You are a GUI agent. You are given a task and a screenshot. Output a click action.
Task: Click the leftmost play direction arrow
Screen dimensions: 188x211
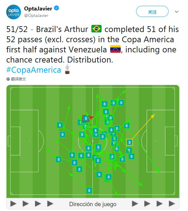(x=13, y=204)
